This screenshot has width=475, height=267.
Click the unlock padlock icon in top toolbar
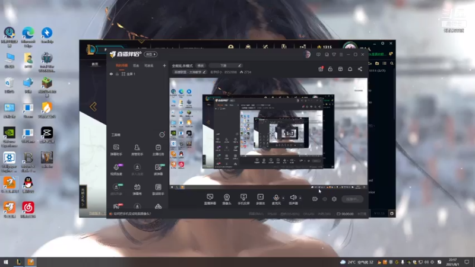pos(330,69)
